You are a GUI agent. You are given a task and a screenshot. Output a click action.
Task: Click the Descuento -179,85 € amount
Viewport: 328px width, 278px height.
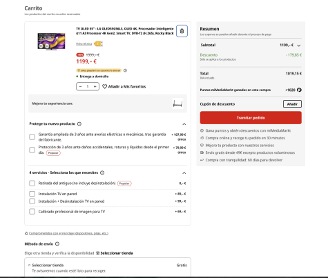pos(293,55)
